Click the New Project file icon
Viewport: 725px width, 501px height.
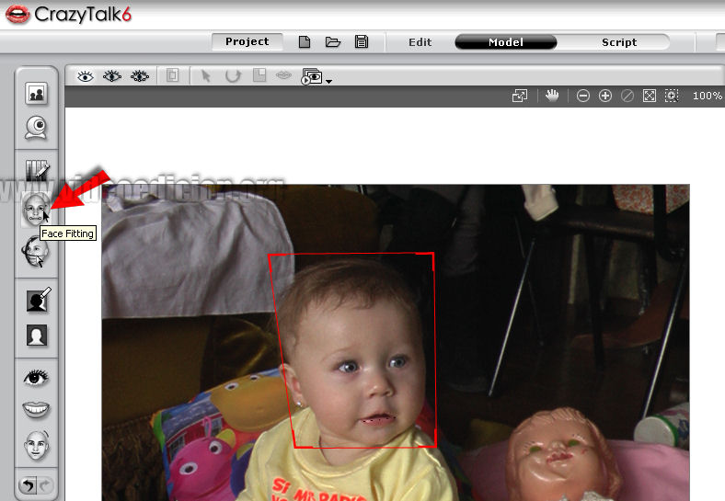coord(305,42)
